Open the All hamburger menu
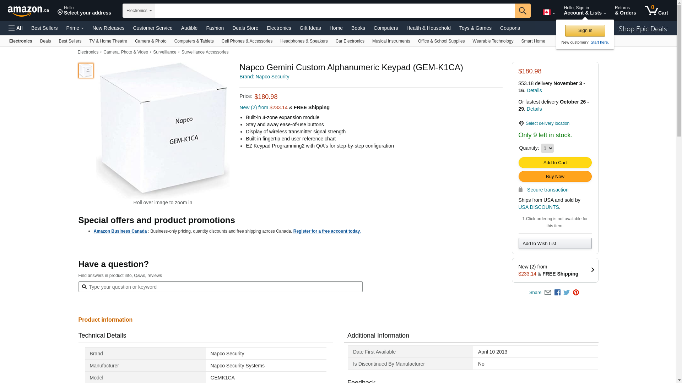Viewport: 682px width, 383px height. point(16,28)
